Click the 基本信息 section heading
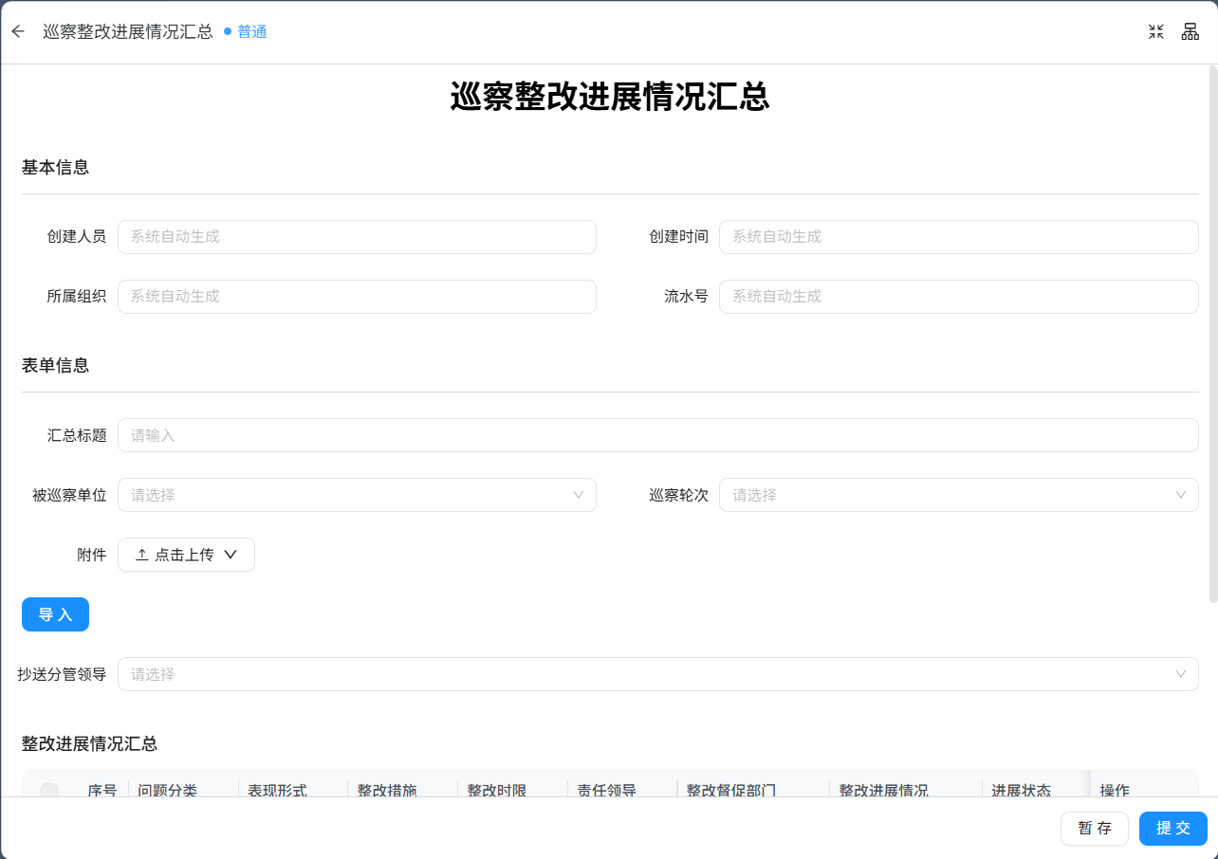1218x859 pixels. coord(56,168)
